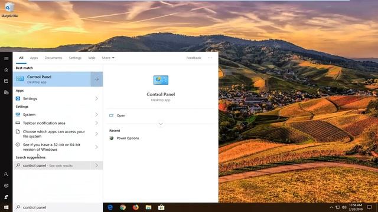Image resolution: width=378 pixels, height=212 pixels.
Task: Click the feedback person icon in sidebar
Action: pos(6,197)
